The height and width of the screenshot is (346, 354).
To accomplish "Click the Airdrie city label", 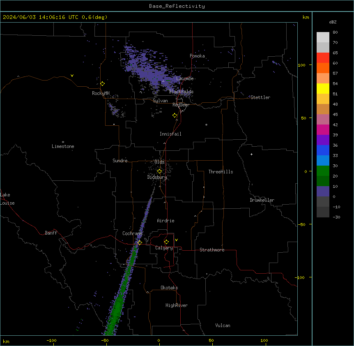I will coord(166,221).
